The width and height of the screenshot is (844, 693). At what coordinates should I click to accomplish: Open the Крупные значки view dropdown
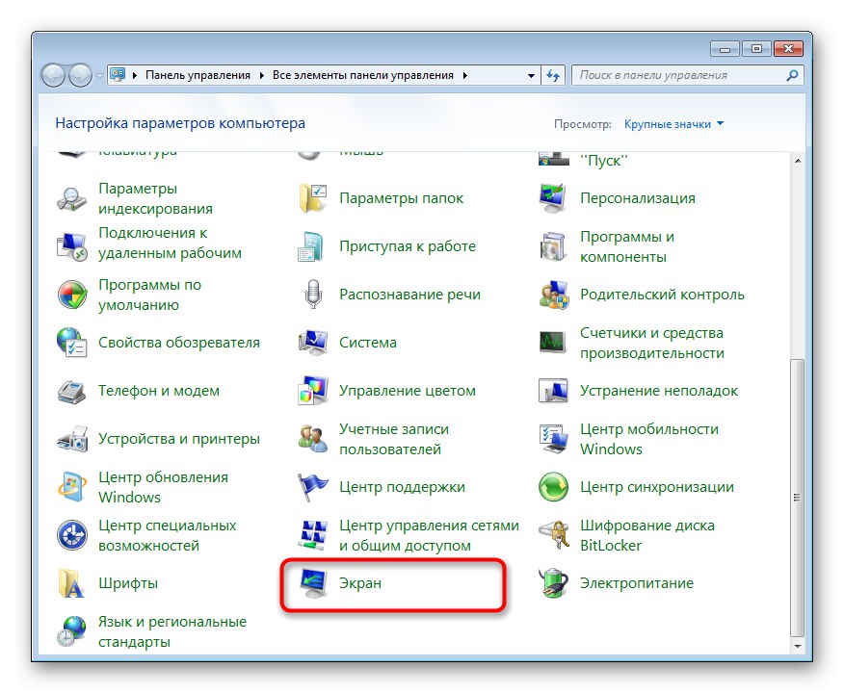coord(673,124)
